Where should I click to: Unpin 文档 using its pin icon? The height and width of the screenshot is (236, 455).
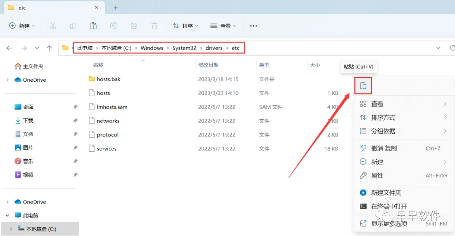[75, 134]
